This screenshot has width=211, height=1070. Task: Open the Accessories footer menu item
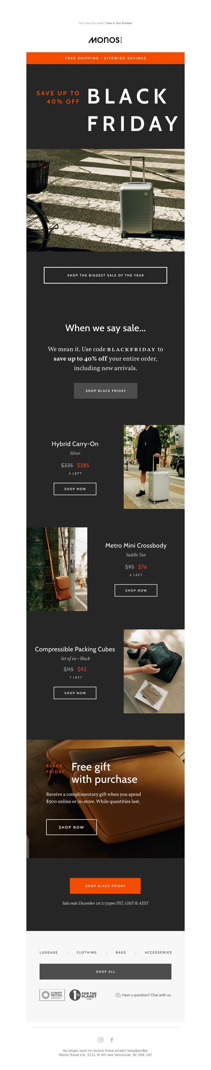click(158, 952)
